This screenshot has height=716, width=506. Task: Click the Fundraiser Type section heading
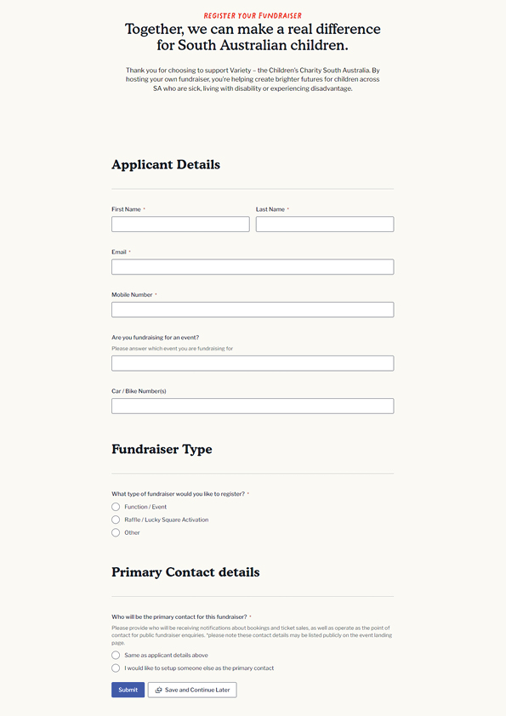coord(162,449)
